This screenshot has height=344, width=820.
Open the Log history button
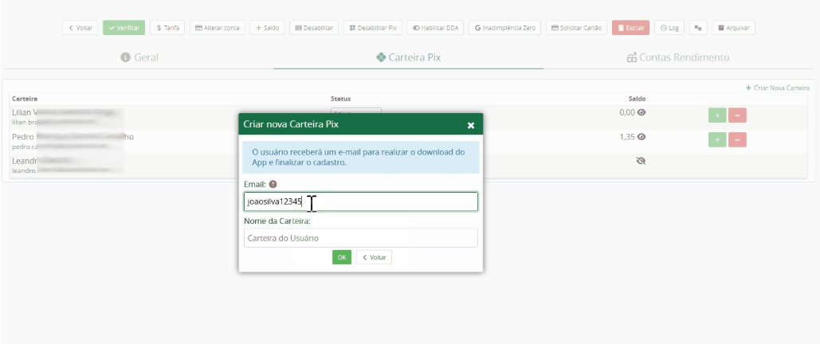coord(669,28)
